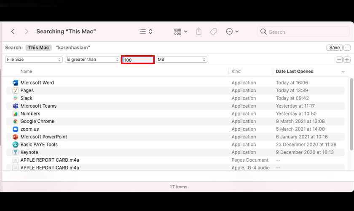Change the MB unit dropdown
Viewport: 354px width, 211px height.
point(181,60)
